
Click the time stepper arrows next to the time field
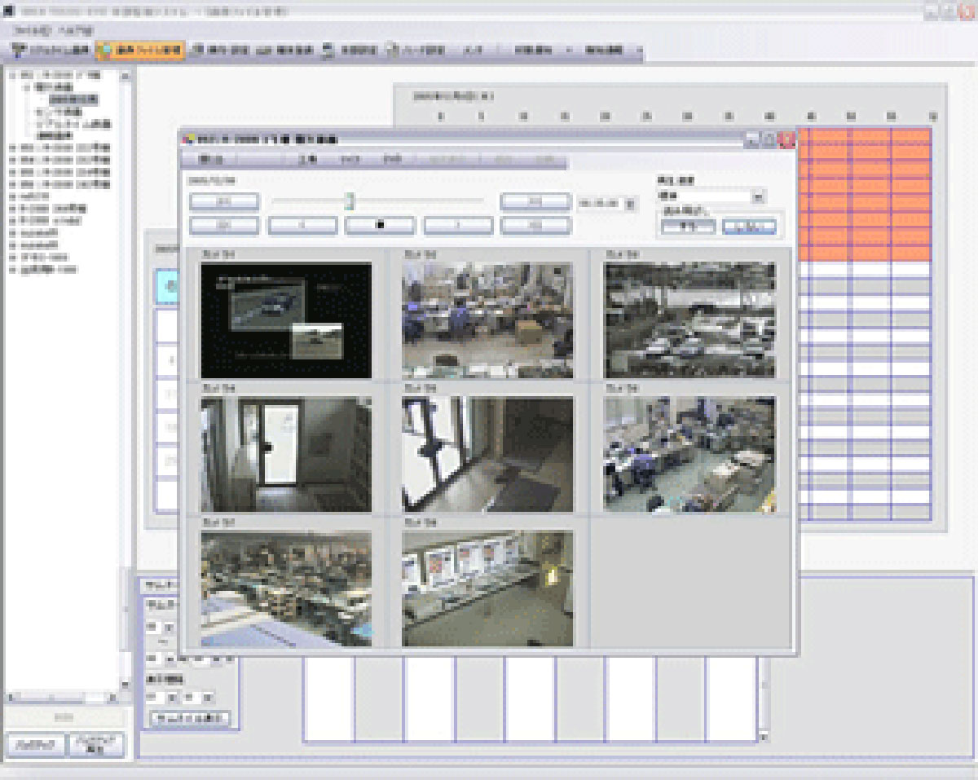(629, 203)
